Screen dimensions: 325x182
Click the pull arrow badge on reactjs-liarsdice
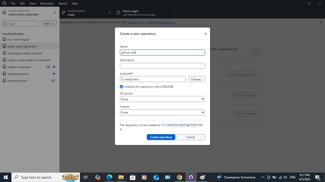pyautogui.click(x=53, y=80)
